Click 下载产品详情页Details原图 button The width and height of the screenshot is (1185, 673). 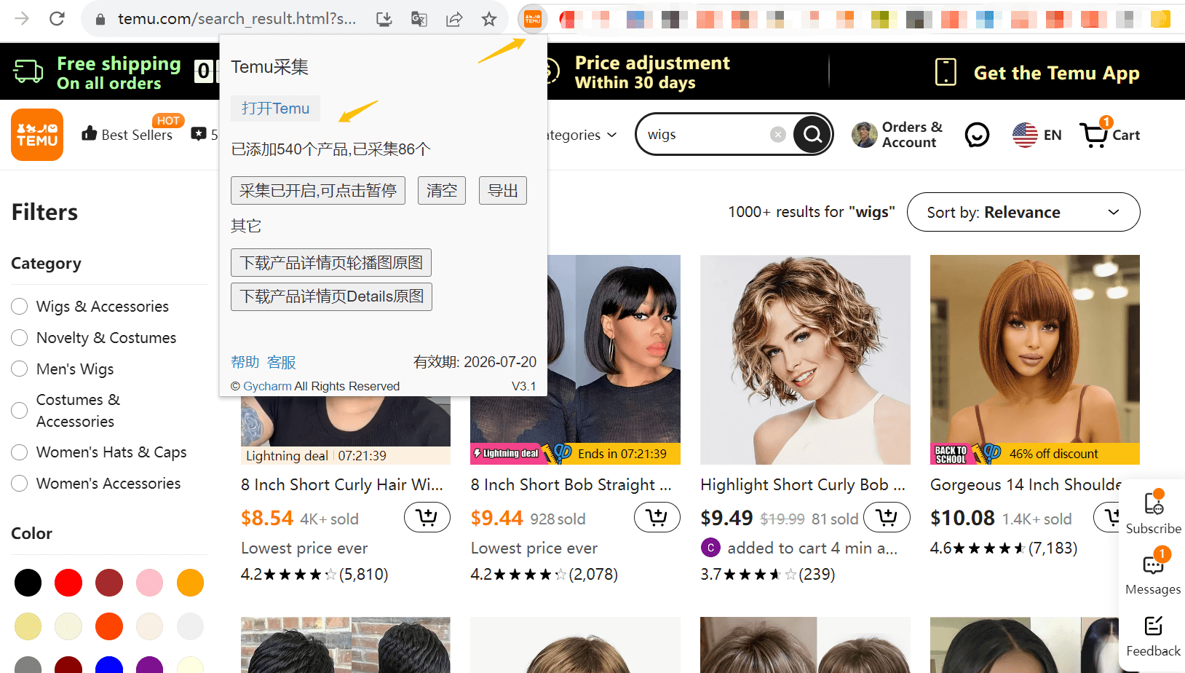(331, 296)
